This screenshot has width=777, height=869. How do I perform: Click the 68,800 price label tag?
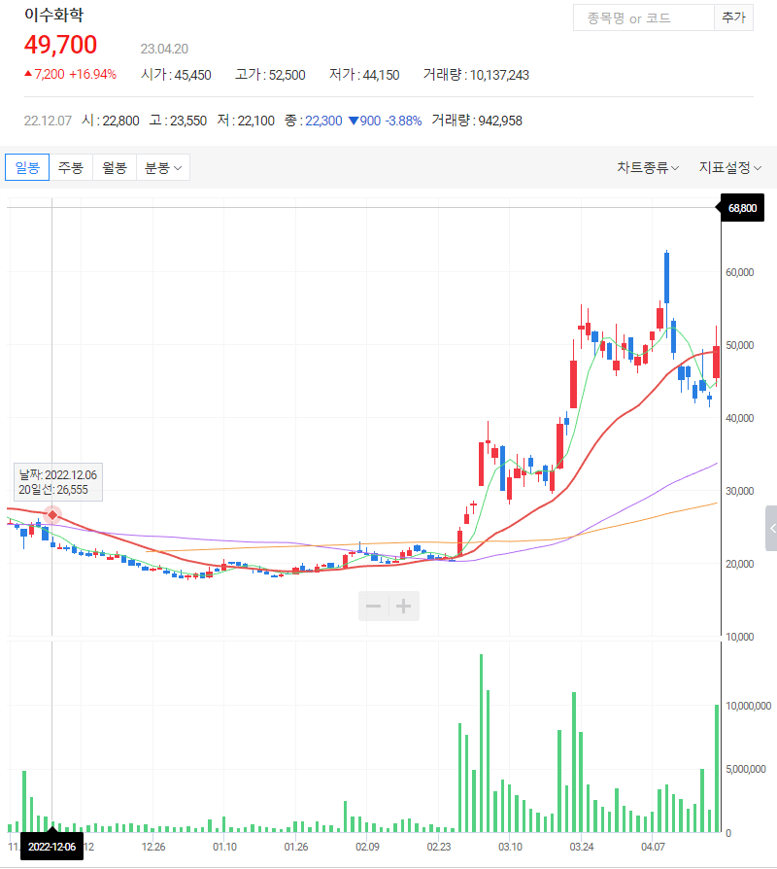pos(742,208)
